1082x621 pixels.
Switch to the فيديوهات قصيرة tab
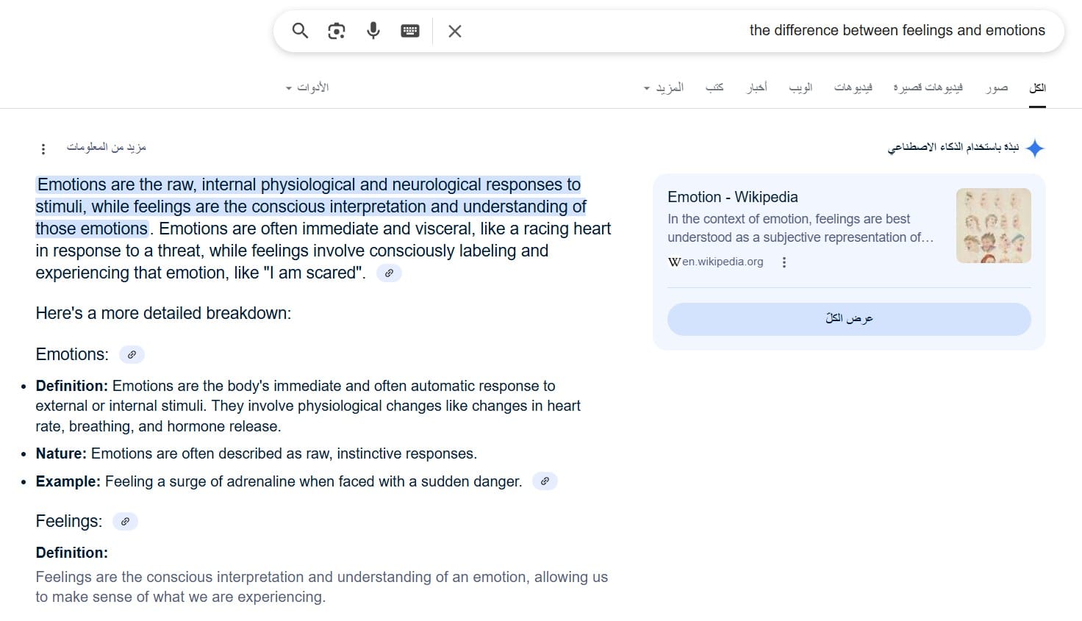pyautogui.click(x=928, y=87)
